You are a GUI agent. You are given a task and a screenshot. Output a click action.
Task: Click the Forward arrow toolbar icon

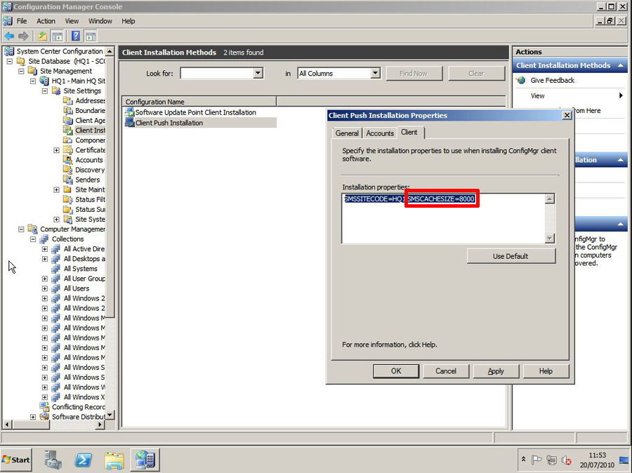(23, 36)
